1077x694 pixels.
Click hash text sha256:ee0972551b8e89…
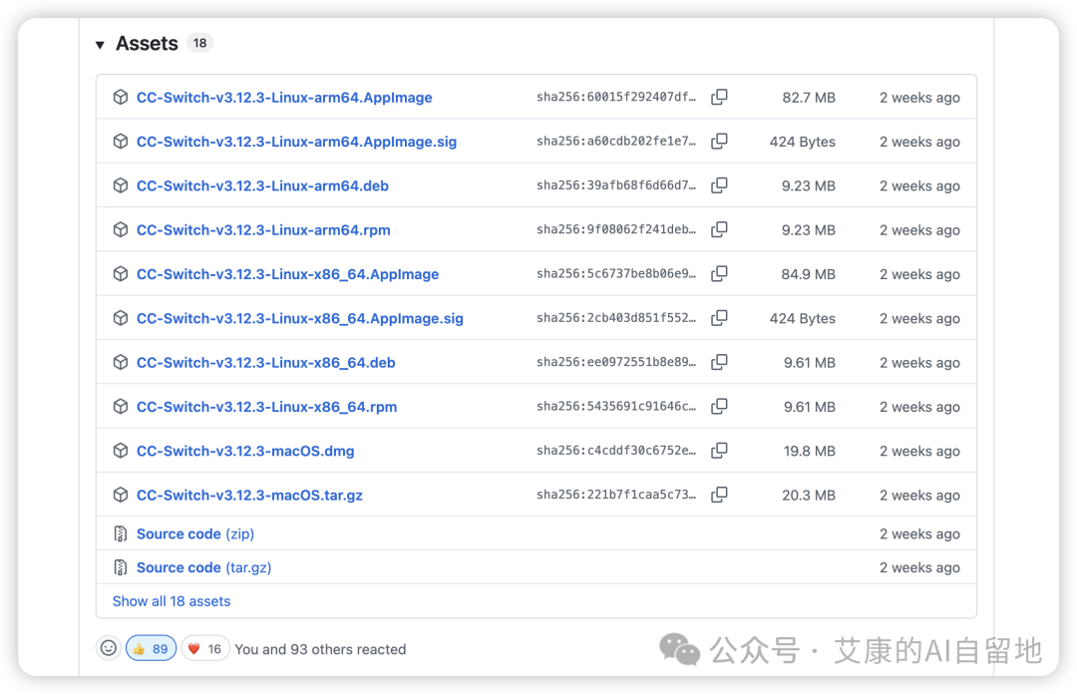pos(616,362)
